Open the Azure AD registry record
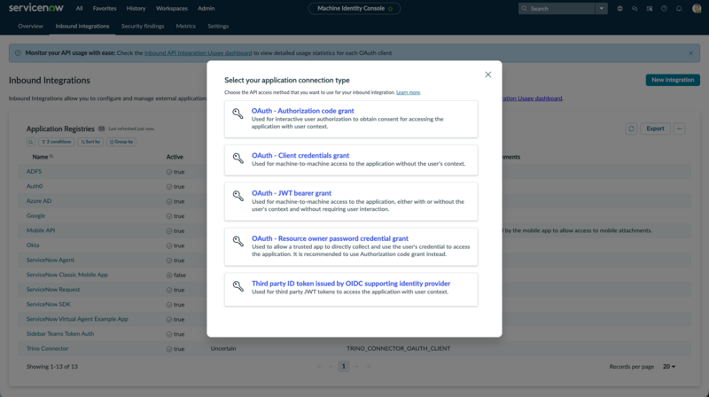The height and width of the screenshot is (397, 709). [x=39, y=201]
